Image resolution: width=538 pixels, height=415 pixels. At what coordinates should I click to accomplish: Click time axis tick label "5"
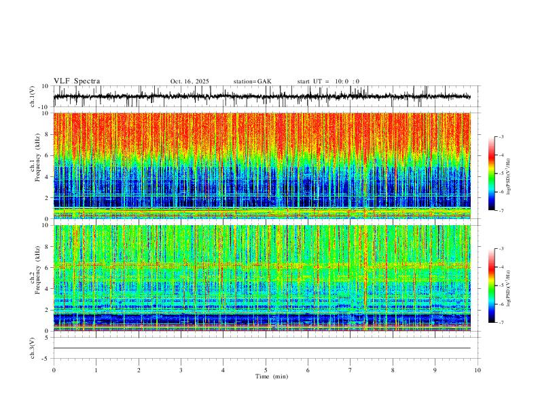point(266,370)
